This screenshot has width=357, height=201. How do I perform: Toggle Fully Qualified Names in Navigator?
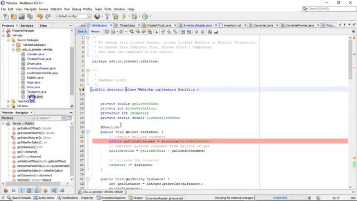(x=46, y=190)
